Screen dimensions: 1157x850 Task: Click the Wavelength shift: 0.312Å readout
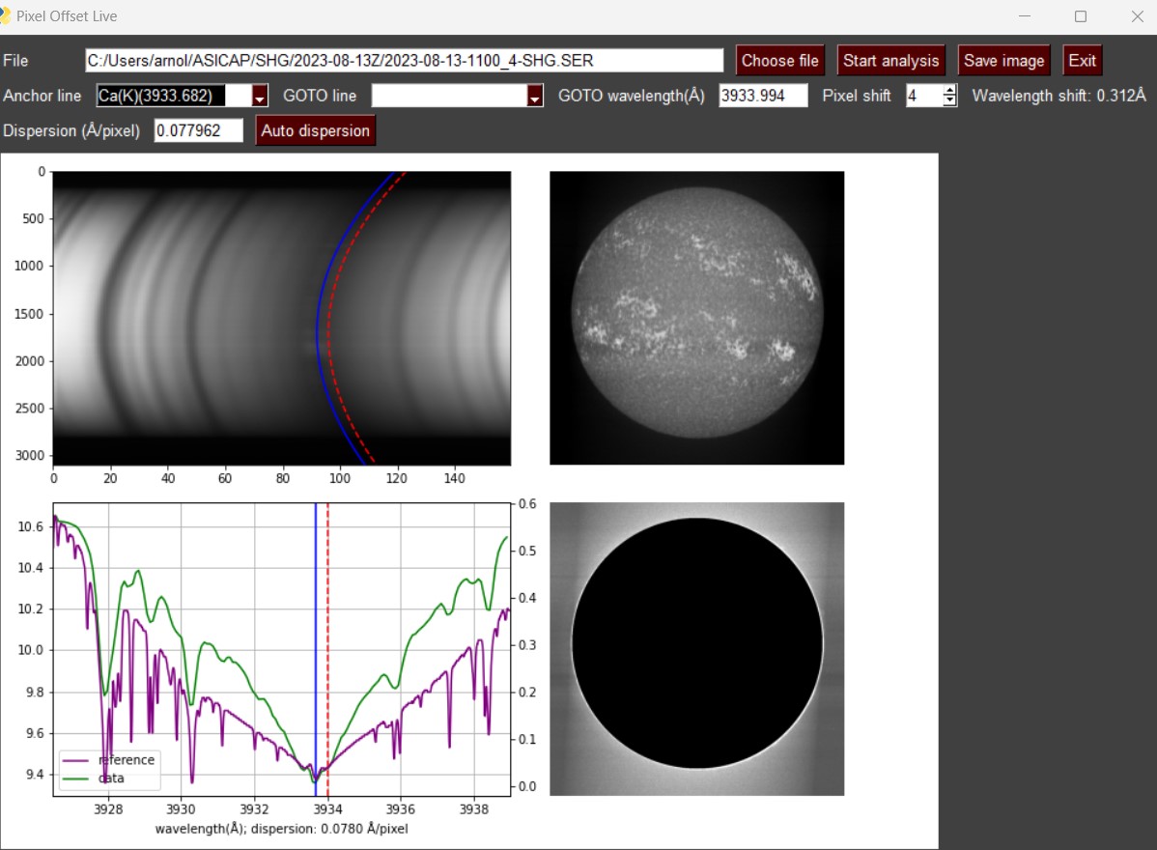pyautogui.click(x=1058, y=96)
